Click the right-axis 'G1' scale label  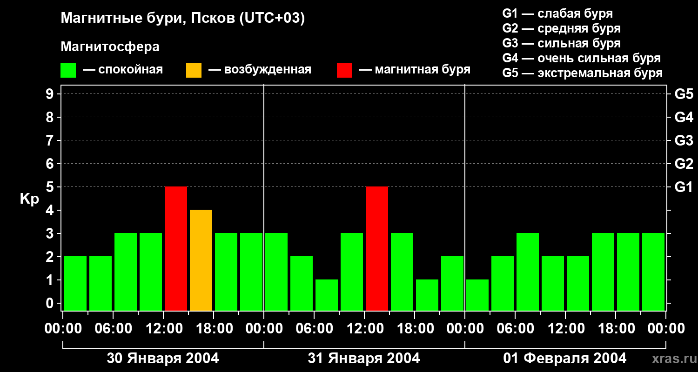click(x=684, y=187)
